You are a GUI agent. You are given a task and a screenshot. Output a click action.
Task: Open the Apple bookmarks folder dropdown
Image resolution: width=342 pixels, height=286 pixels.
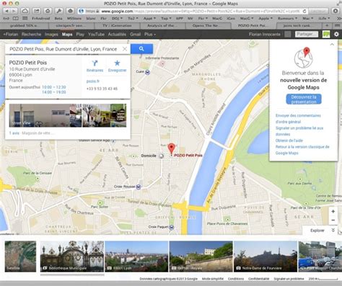coord(266,18)
